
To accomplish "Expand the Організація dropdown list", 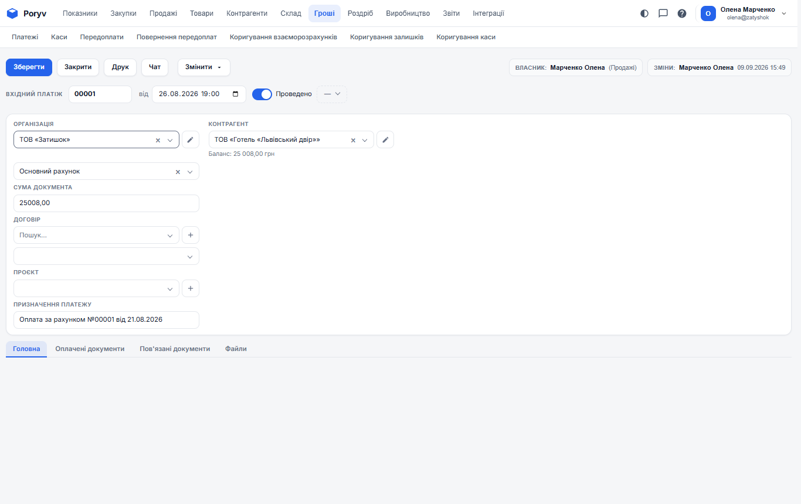I will click(171, 140).
